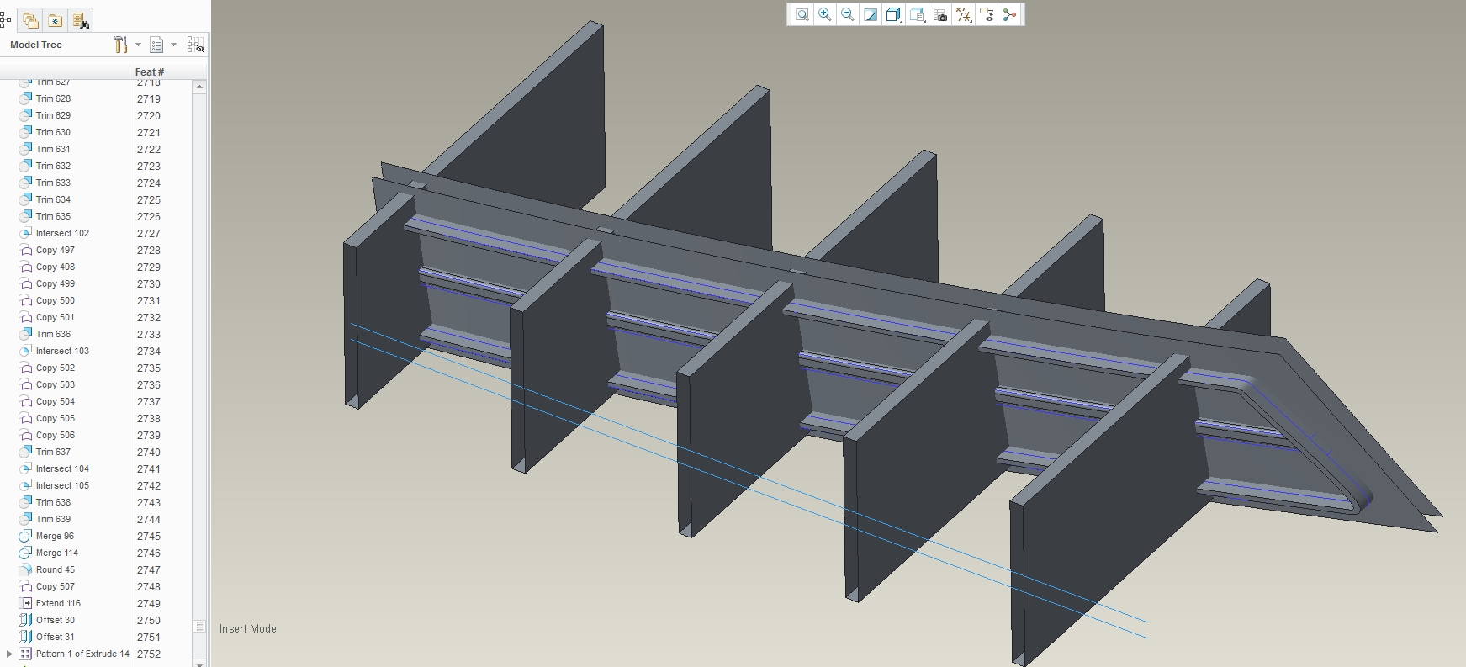Viewport: 1466px width, 667px height.
Task: Select Copy 505 feature
Action: pyautogui.click(x=56, y=418)
